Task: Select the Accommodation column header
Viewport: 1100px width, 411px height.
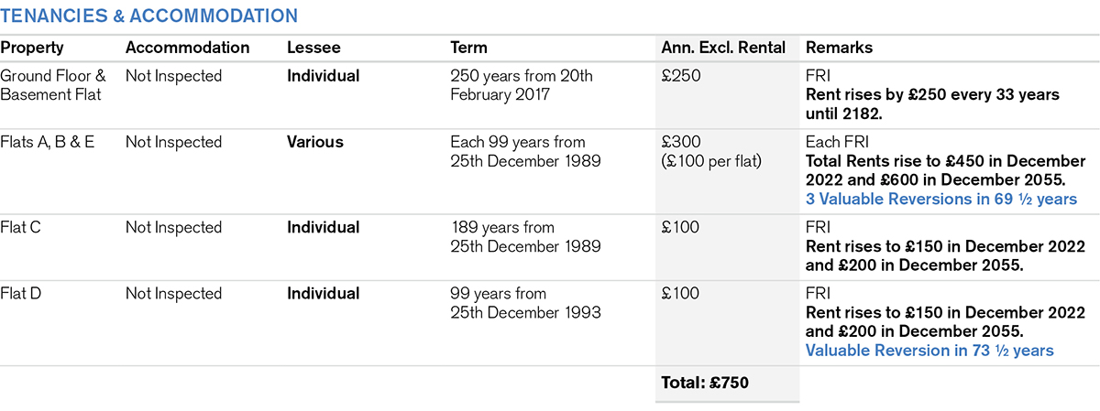Action: coord(187,48)
